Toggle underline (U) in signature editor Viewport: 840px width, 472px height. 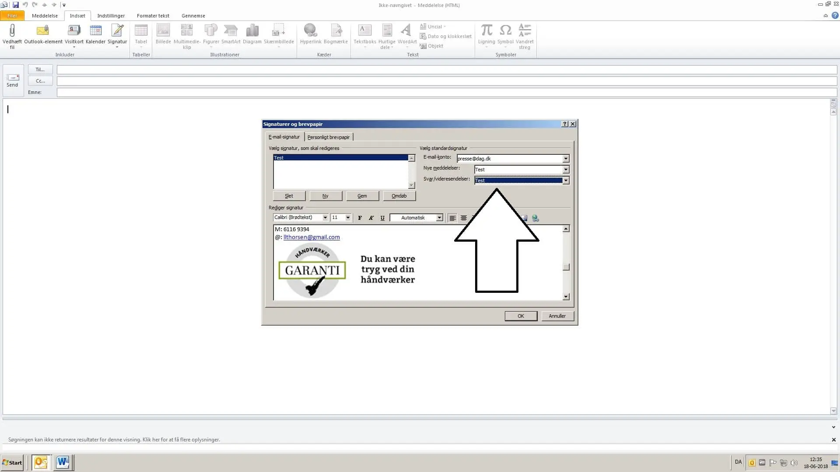click(x=382, y=218)
